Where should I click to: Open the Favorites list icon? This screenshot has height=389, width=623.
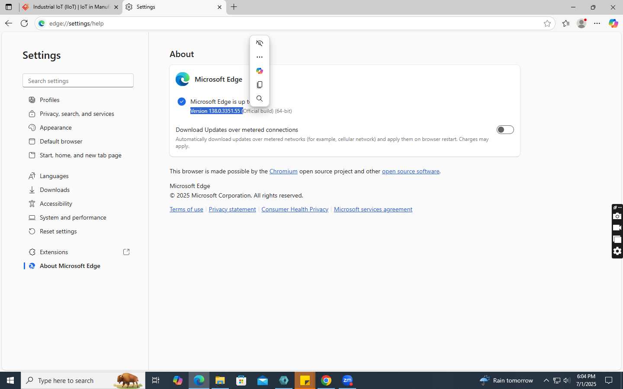(566, 23)
